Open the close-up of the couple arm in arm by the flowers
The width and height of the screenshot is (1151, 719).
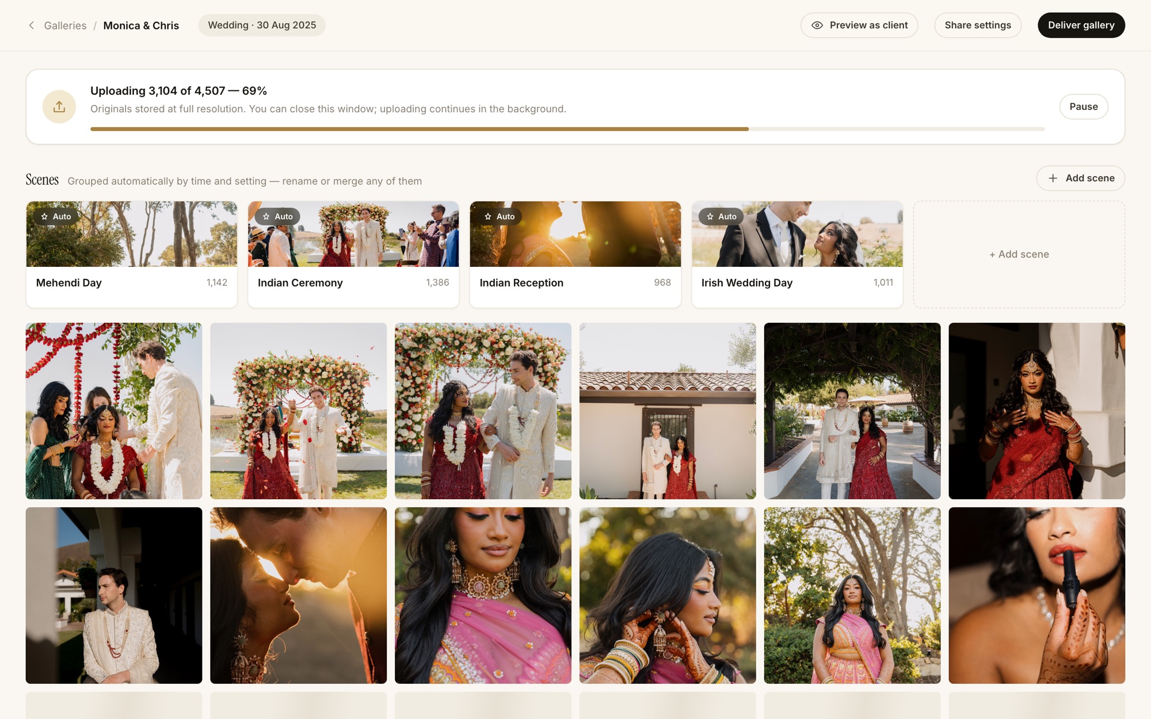pos(483,411)
